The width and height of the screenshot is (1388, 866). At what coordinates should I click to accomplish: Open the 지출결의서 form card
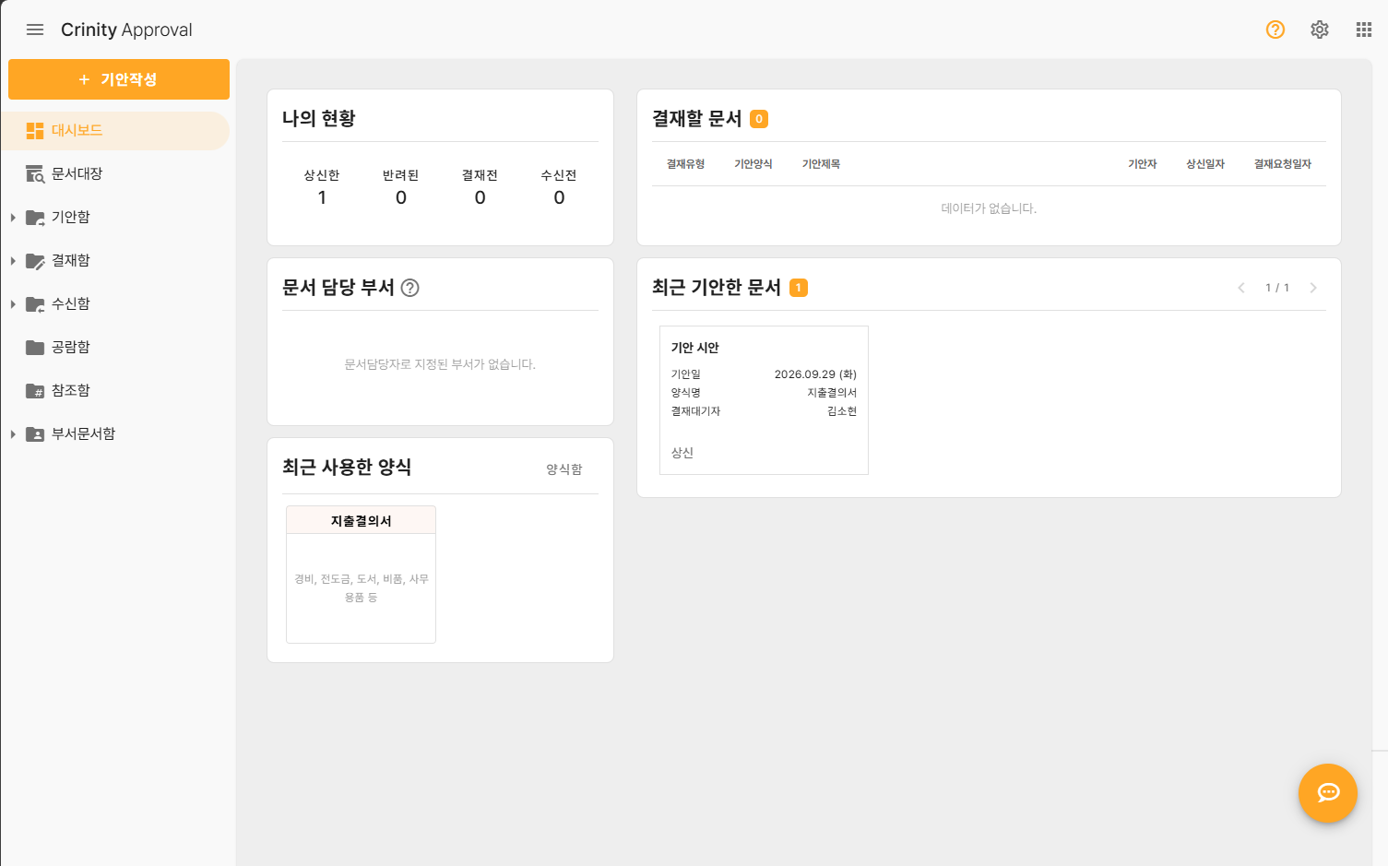click(x=361, y=575)
